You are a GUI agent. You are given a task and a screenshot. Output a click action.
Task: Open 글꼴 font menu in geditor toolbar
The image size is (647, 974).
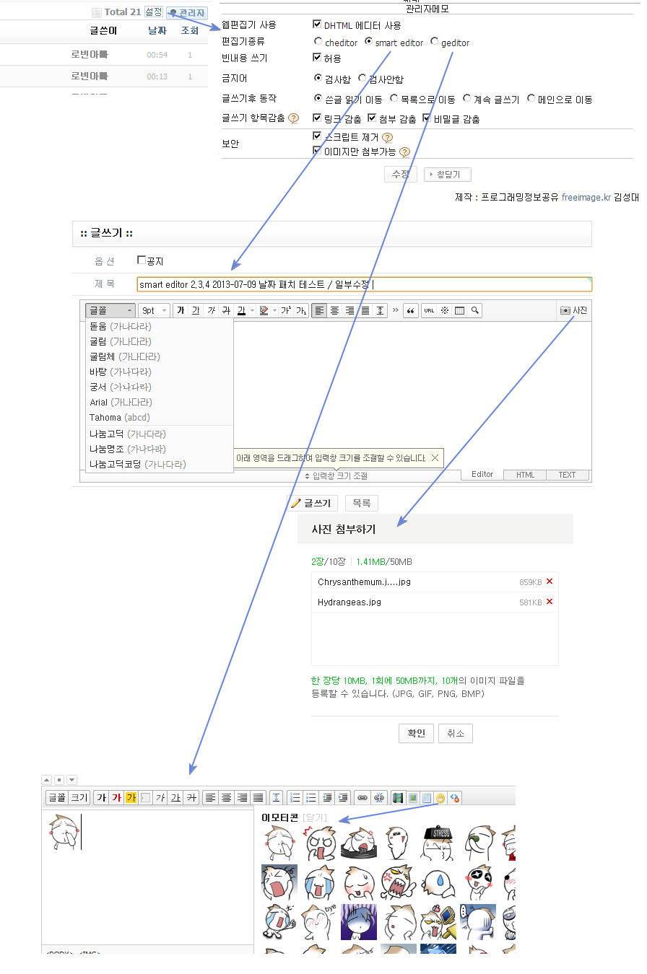(56, 797)
